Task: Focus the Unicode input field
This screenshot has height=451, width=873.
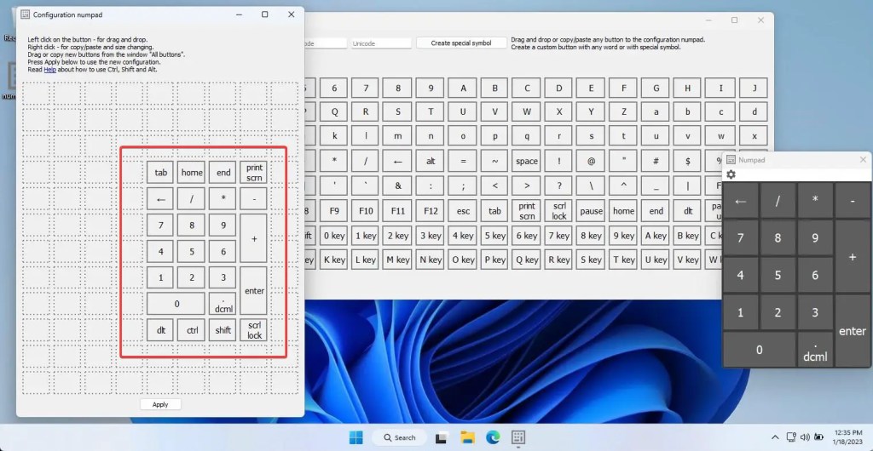Action: coord(381,43)
